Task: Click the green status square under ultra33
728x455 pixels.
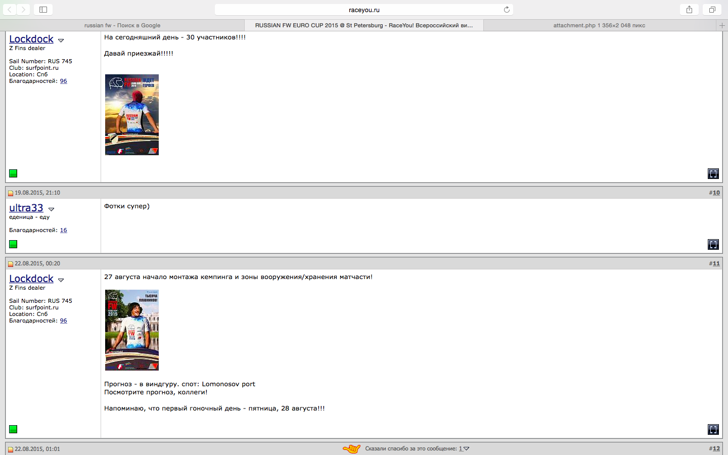Action: (x=13, y=244)
